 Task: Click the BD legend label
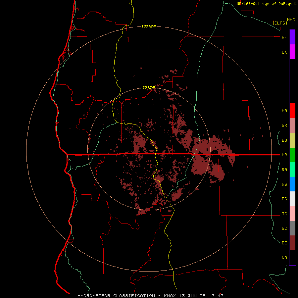(284, 140)
